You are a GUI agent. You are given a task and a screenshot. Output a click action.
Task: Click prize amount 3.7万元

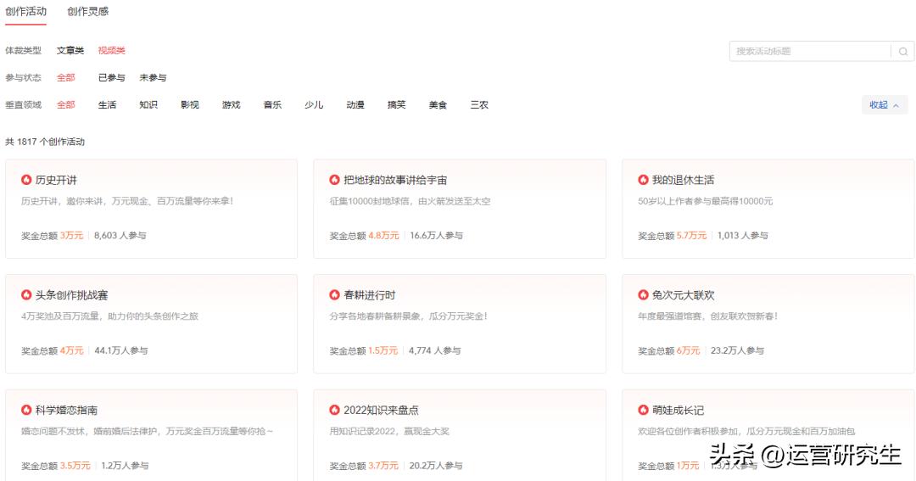click(x=383, y=466)
